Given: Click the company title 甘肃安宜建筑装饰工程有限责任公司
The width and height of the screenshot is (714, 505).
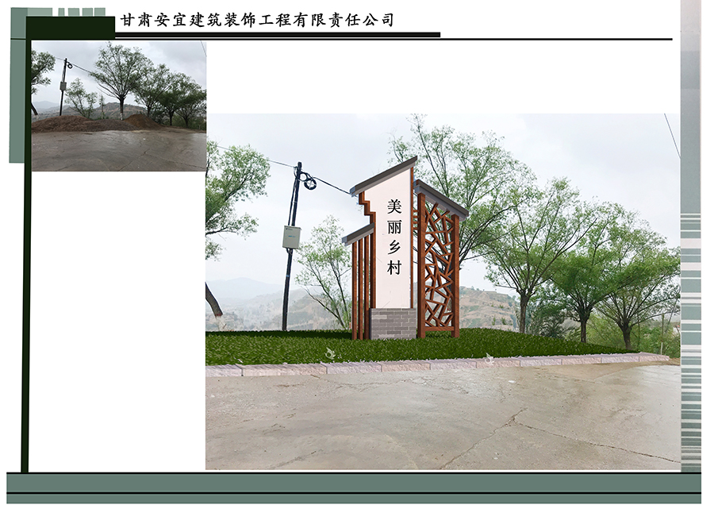Looking at the screenshot, I should coord(257,20).
